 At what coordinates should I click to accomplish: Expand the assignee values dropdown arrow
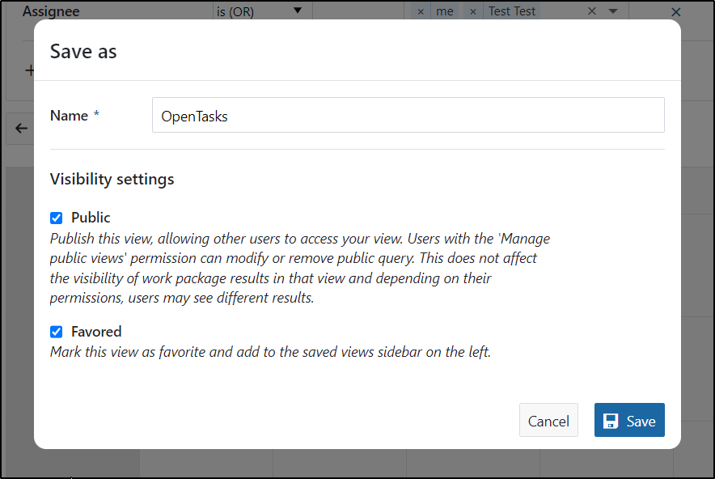(613, 11)
